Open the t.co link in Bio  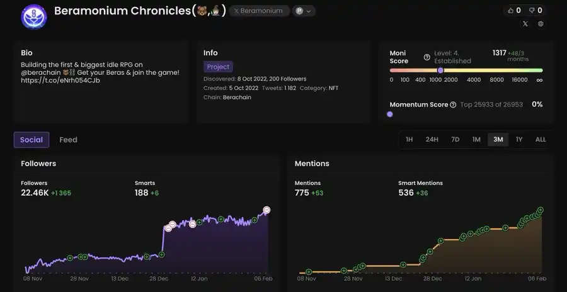pyautogui.click(x=60, y=81)
